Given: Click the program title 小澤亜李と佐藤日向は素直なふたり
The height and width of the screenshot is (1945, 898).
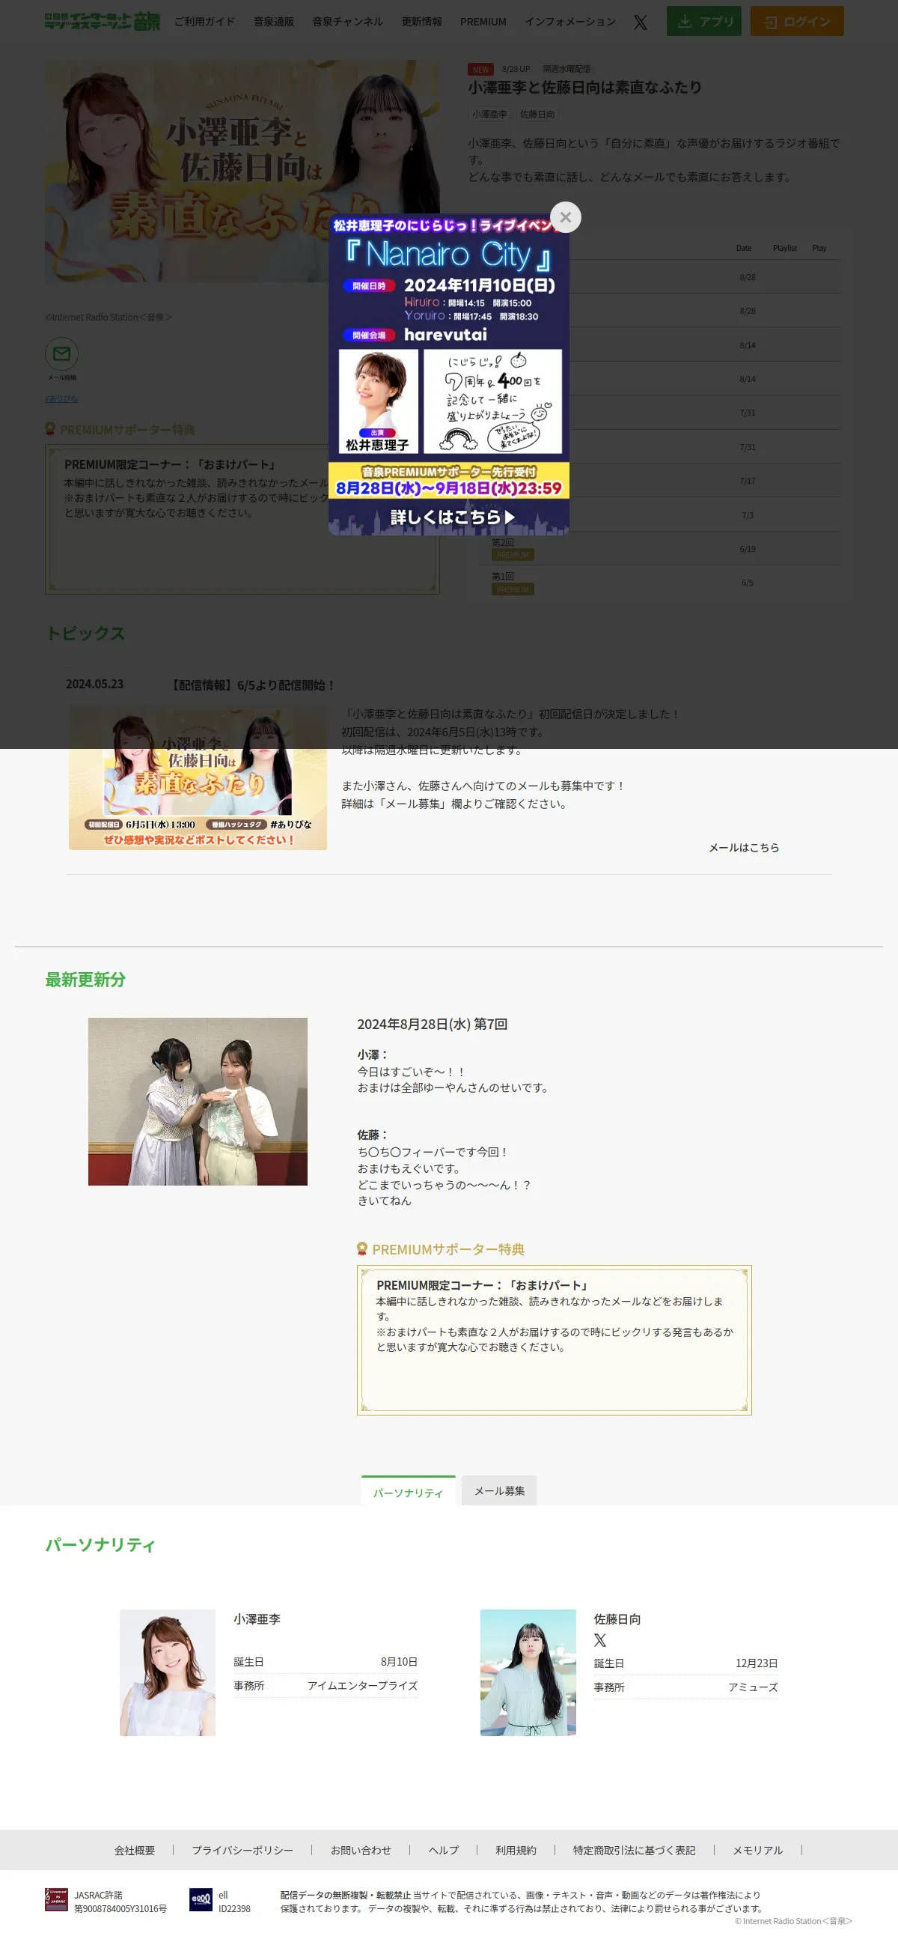Looking at the screenshot, I should point(585,88).
